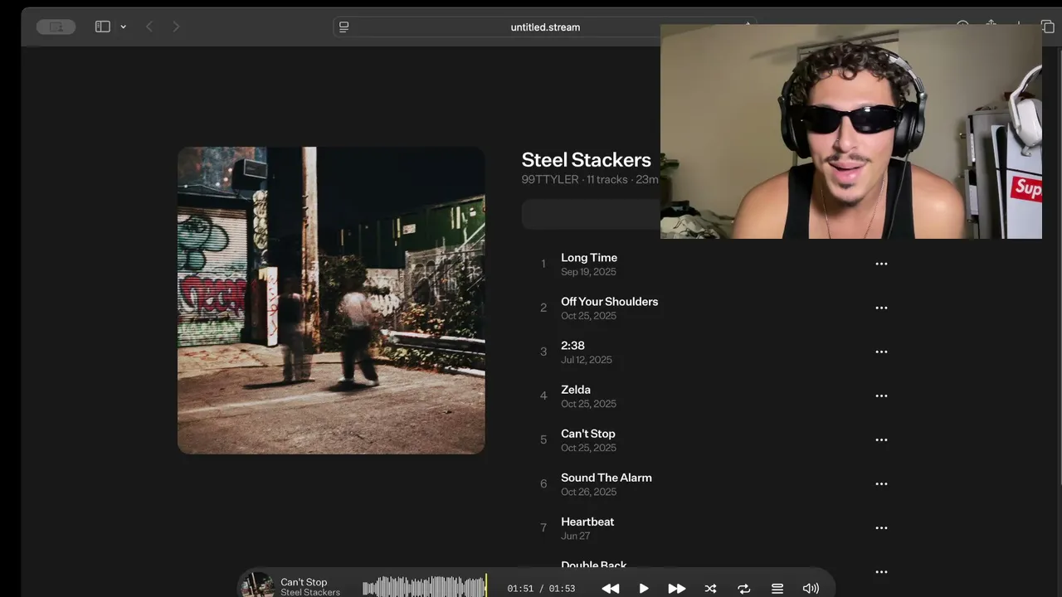The height and width of the screenshot is (597, 1062).
Task: Toggle shuffle playback
Action: point(710,589)
